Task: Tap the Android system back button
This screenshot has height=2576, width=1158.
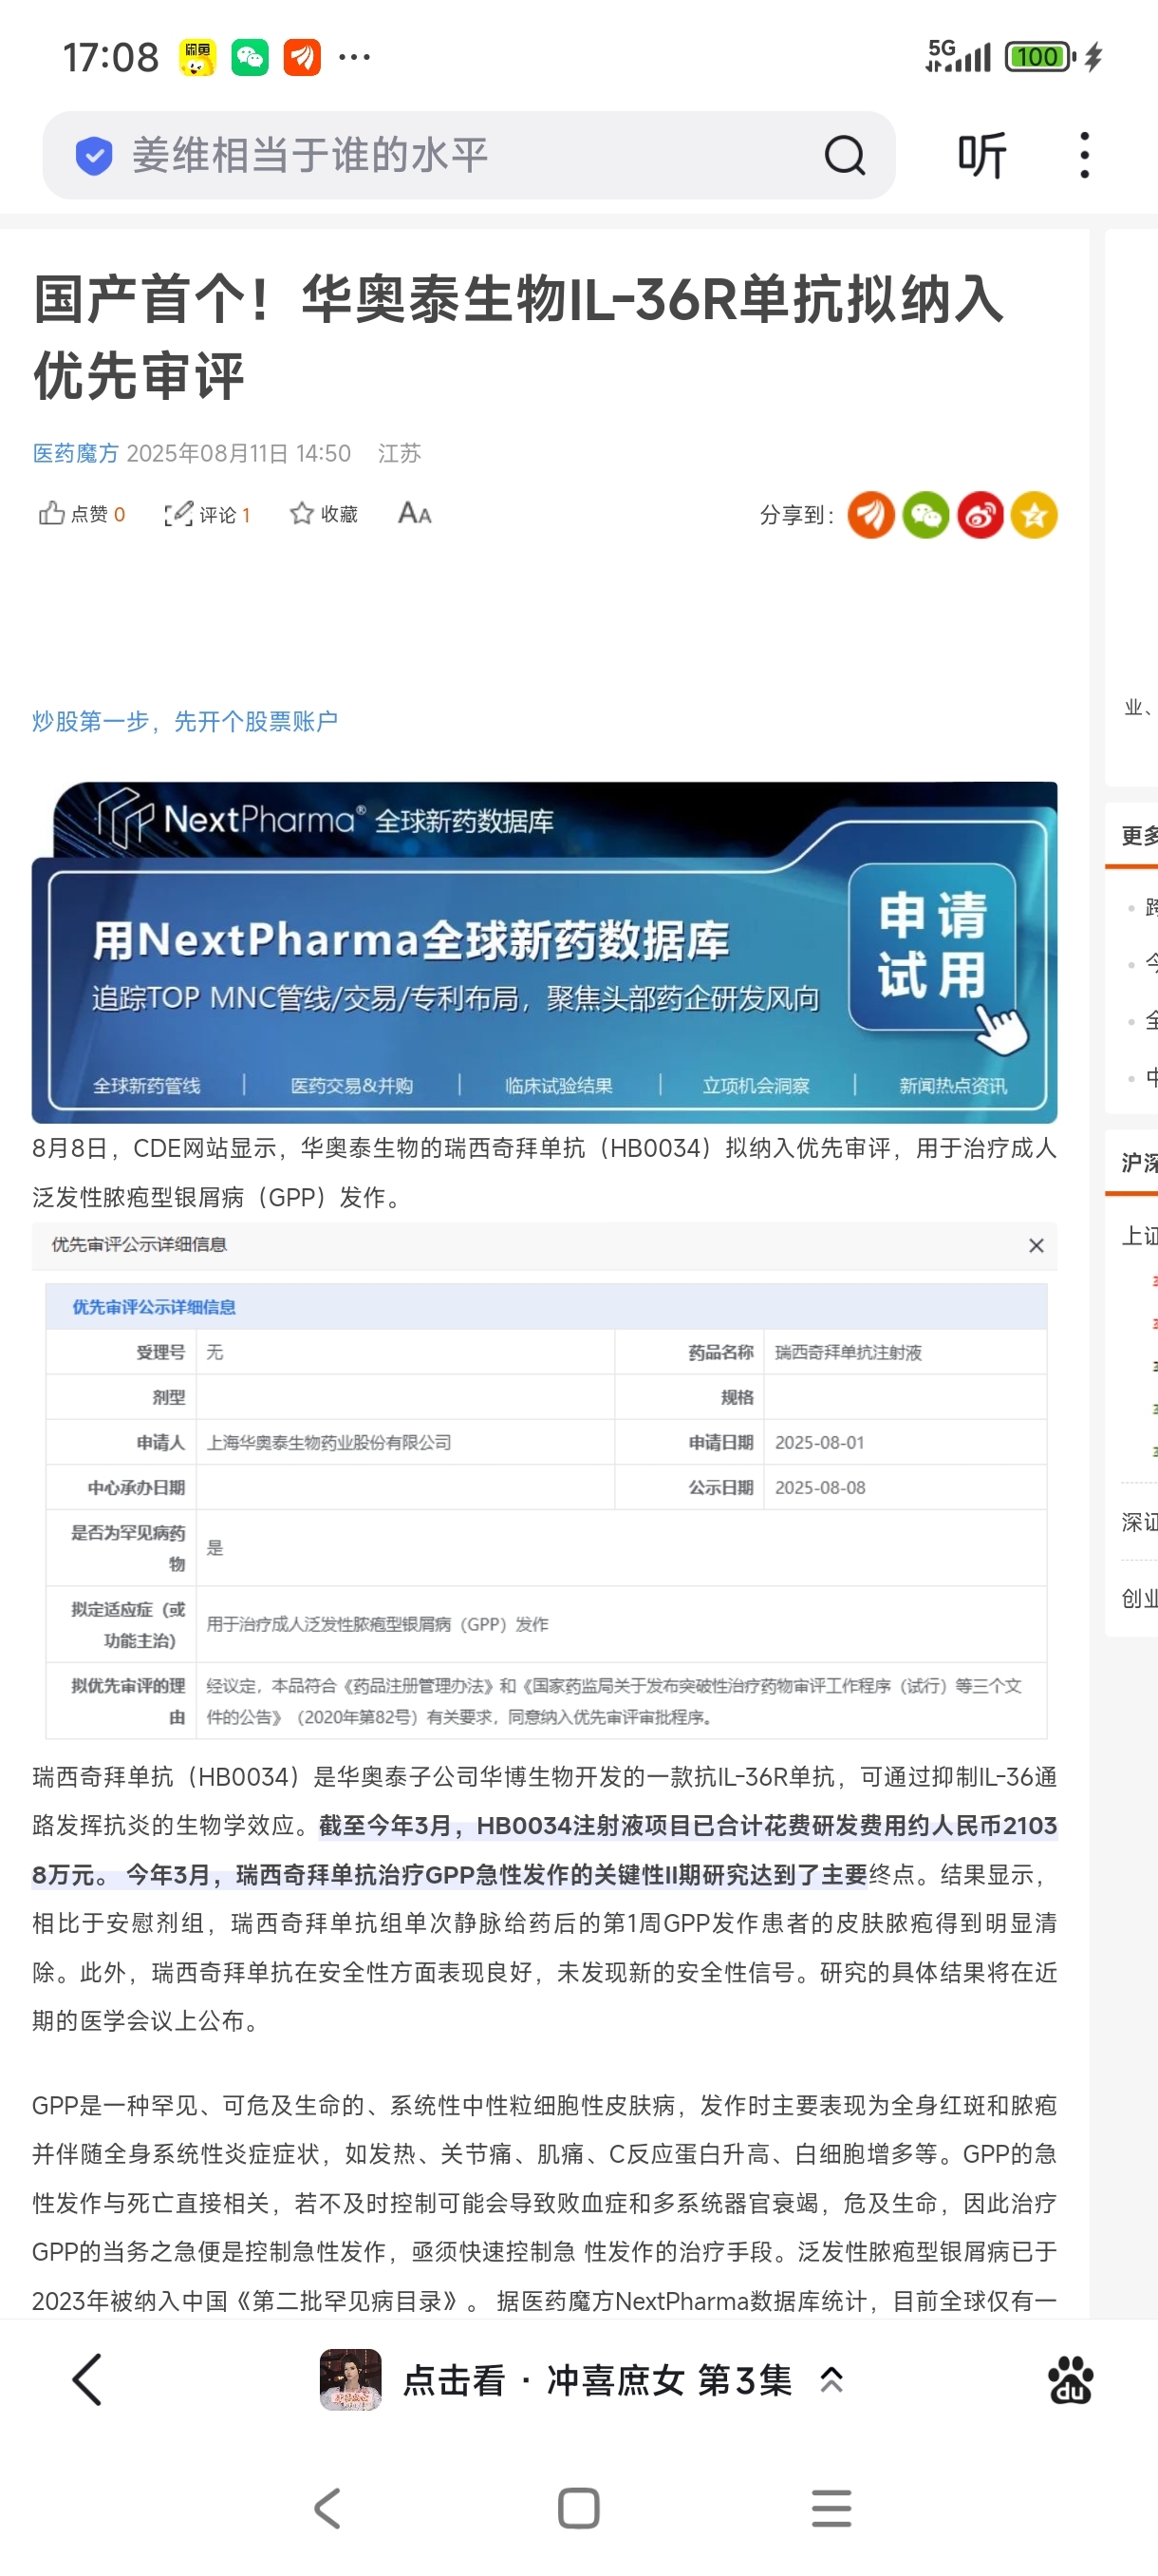Action: (x=327, y=2508)
